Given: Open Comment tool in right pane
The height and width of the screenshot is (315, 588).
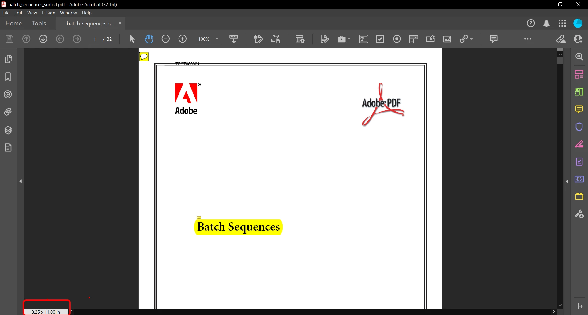Looking at the screenshot, I should coord(579,109).
